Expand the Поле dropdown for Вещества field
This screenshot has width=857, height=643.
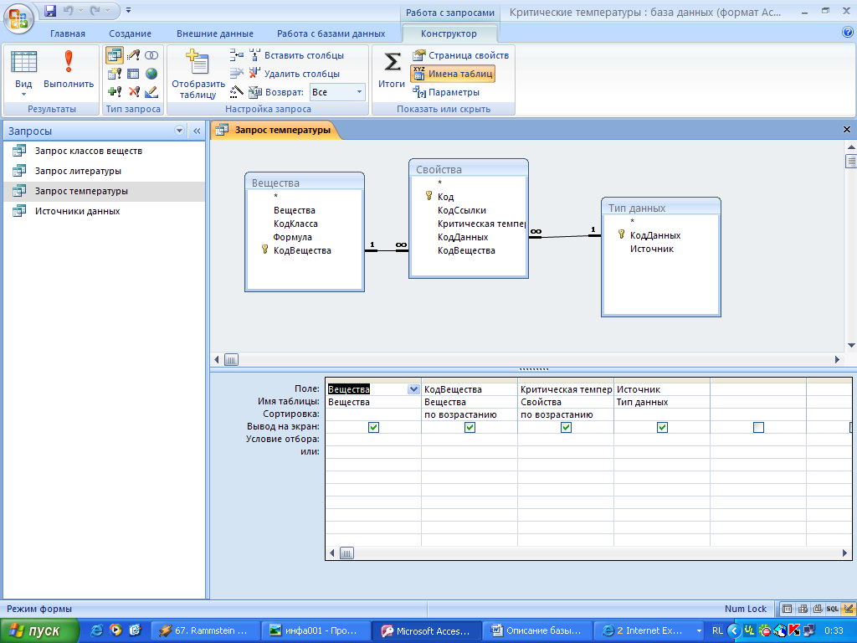tap(413, 389)
